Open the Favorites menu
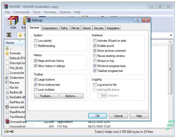Image resolution: width=175 pixels, height=137 pixels. pos(50,12)
